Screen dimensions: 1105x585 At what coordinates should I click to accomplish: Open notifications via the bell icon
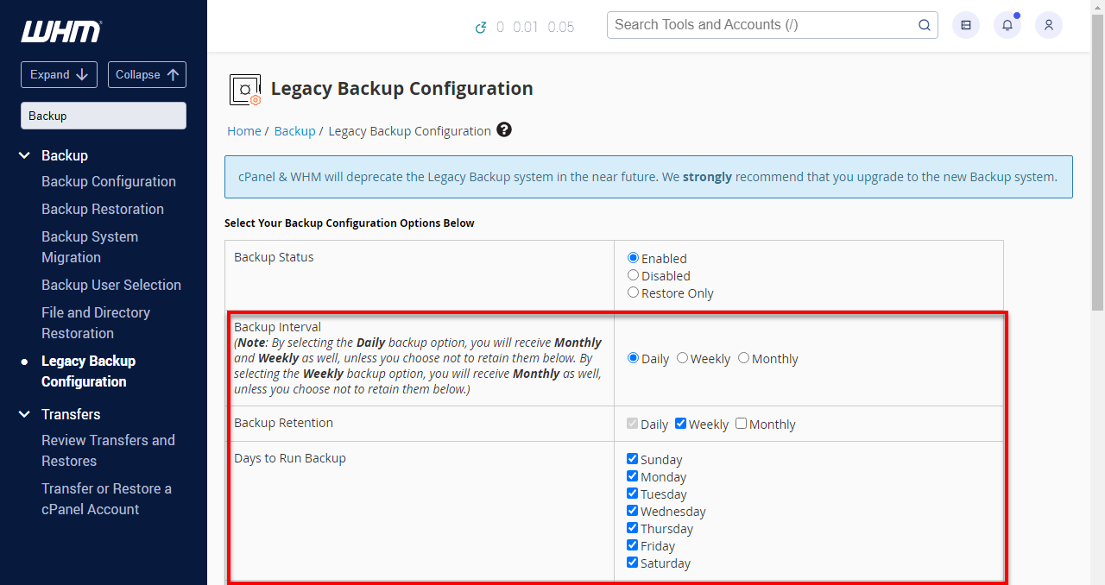1007,25
